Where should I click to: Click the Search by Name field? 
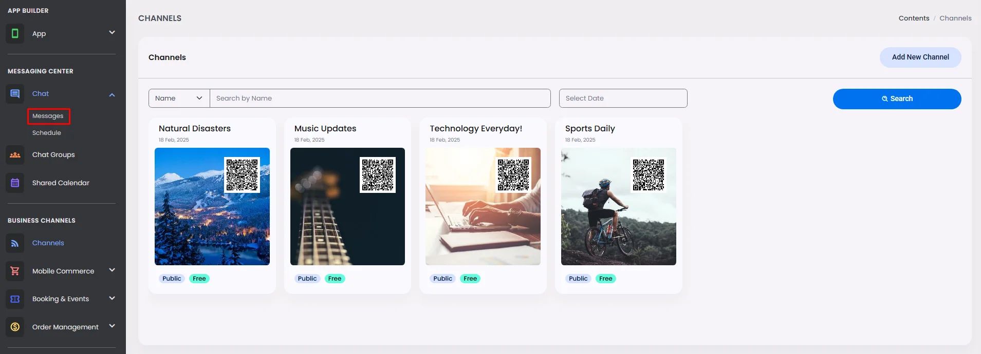tap(380, 98)
